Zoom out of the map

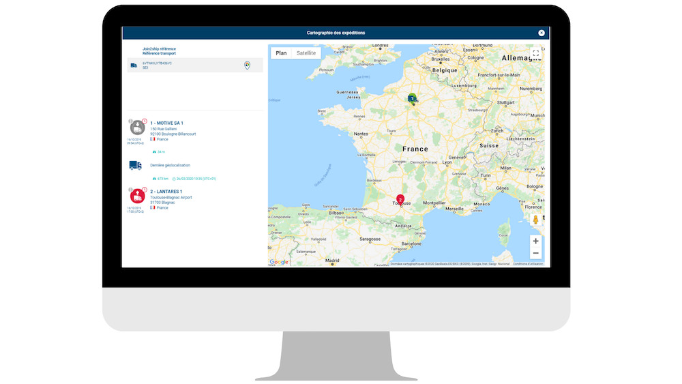pos(536,253)
